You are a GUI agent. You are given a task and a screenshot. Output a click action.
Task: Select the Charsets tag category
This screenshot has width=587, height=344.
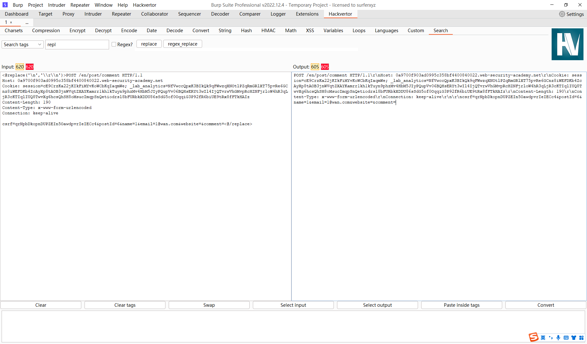[14, 31]
